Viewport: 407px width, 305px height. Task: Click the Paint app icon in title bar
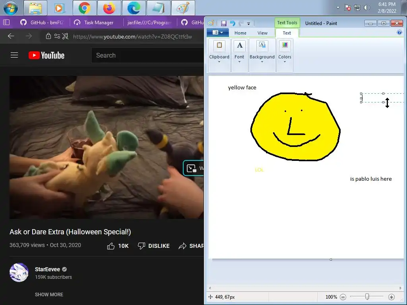(x=211, y=23)
